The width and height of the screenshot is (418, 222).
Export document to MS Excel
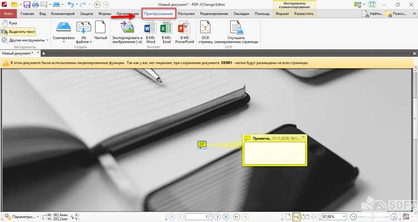(166, 32)
